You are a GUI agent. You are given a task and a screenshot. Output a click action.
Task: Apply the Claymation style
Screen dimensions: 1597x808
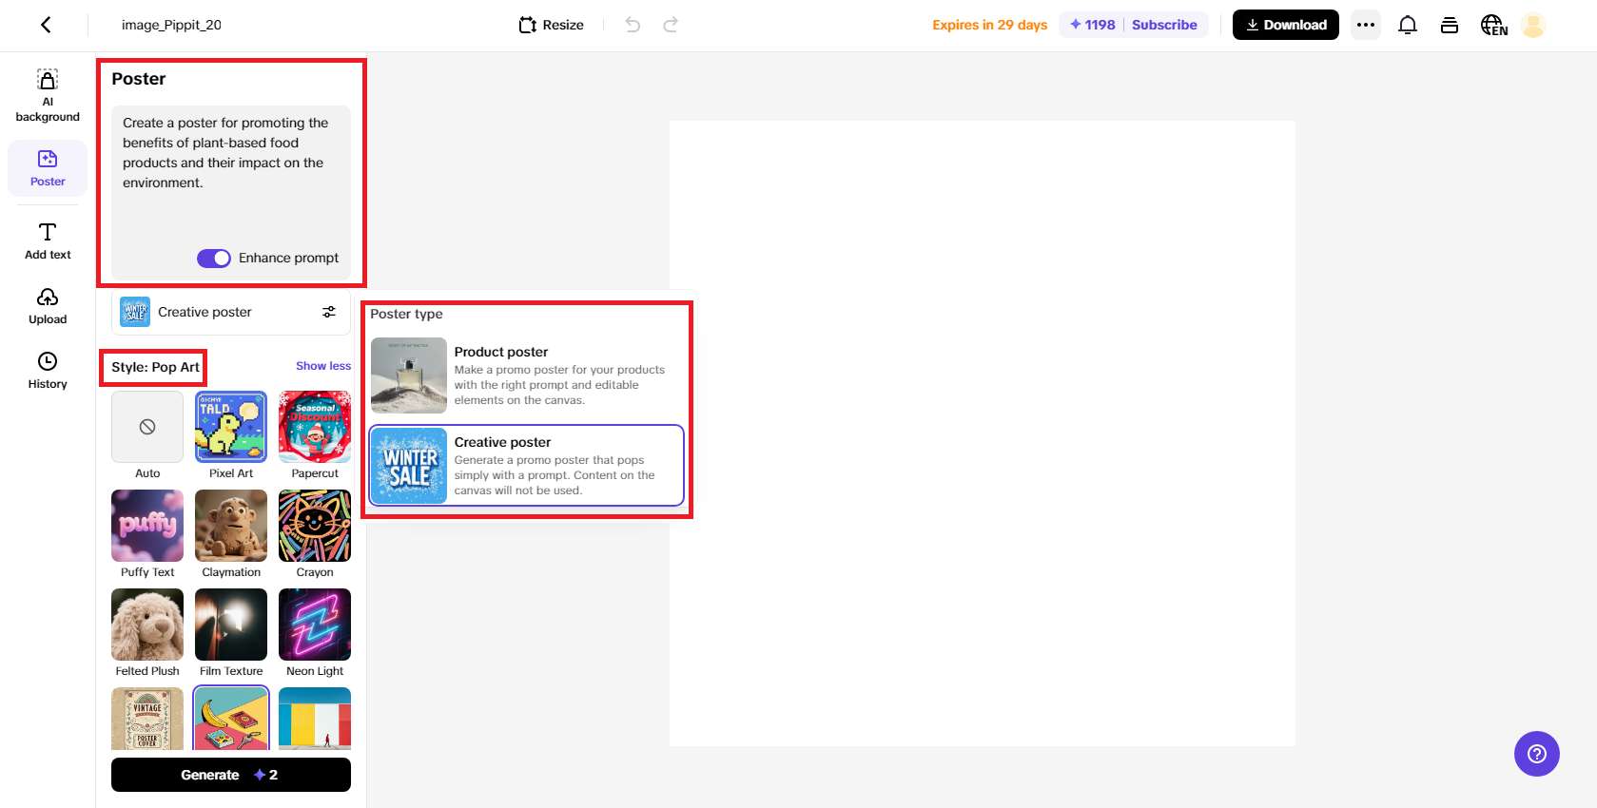[231, 534]
